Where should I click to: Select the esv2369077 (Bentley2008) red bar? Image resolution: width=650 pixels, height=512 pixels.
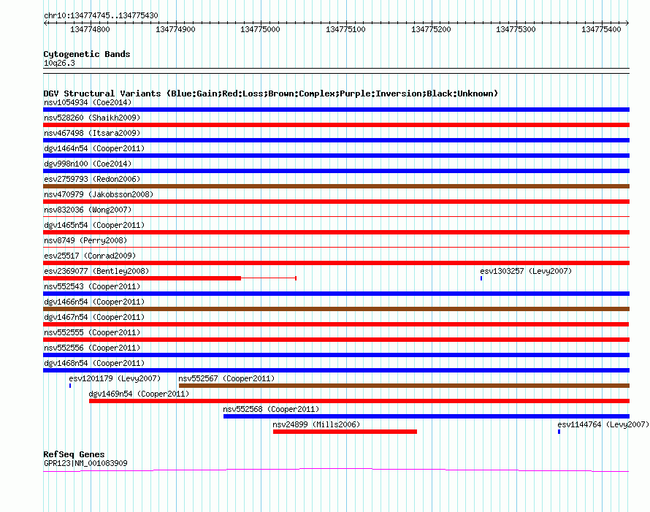pos(169,278)
